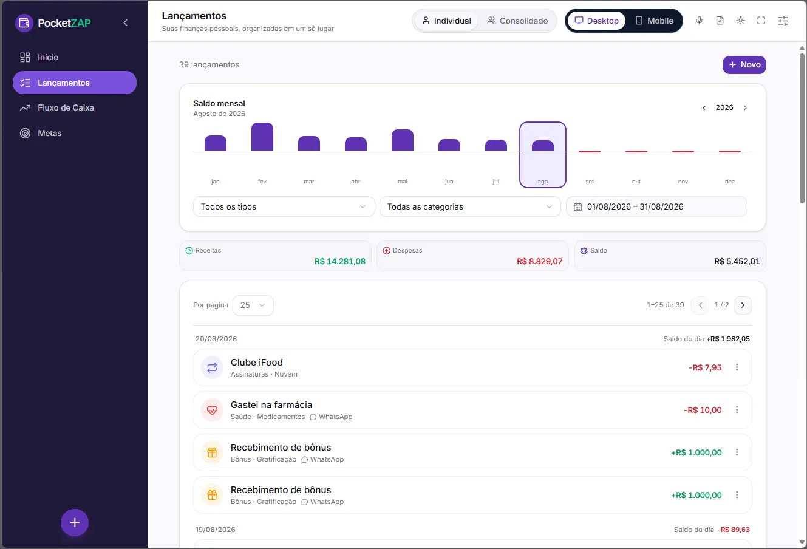Collapse the sidebar with the chevron arrow
This screenshot has height=549, width=807.
pyautogui.click(x=126, y=23)
